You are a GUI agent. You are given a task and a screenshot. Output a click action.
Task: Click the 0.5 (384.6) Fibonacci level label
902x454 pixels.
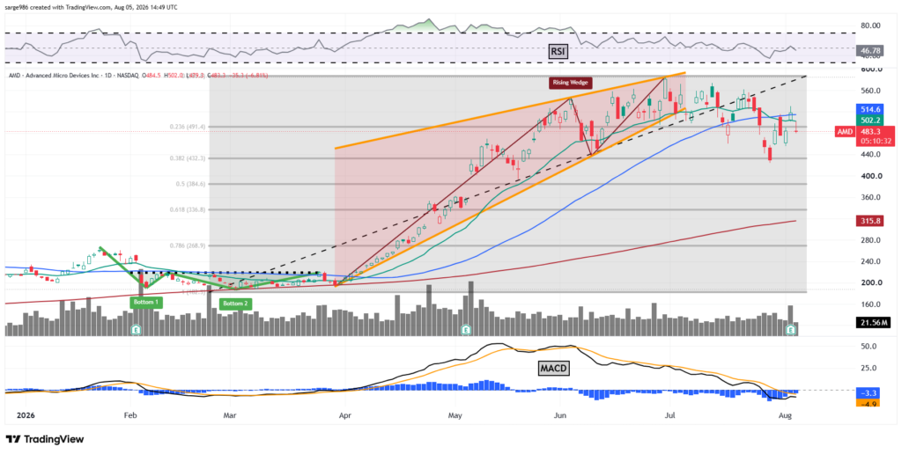[191, 183]
